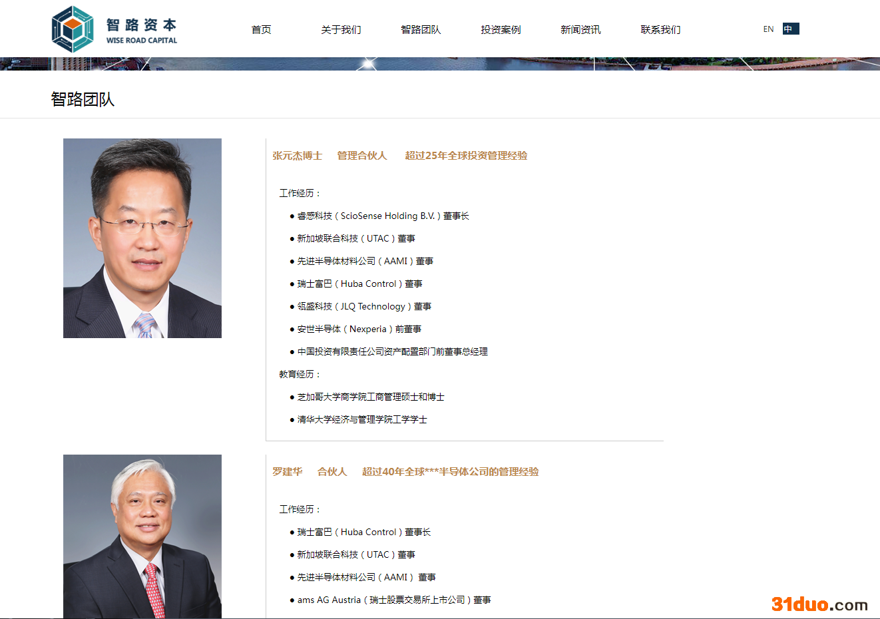This screenshot has height=619, width=880.
Task: Click the skyline banner image strip
Action: (x=440, y=64)
